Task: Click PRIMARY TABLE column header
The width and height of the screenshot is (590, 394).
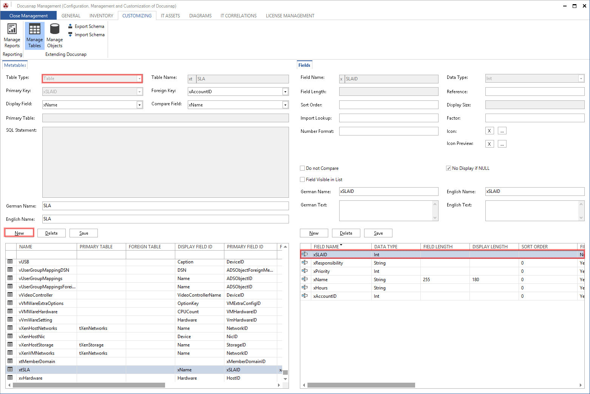Action: 101,247
